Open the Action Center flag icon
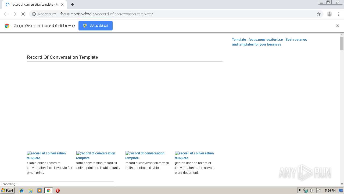344x194 pixels. tap(318, 190)
